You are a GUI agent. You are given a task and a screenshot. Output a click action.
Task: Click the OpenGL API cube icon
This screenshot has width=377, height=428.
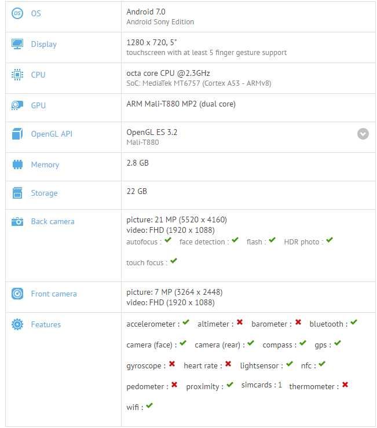click(x=17, y=134)
